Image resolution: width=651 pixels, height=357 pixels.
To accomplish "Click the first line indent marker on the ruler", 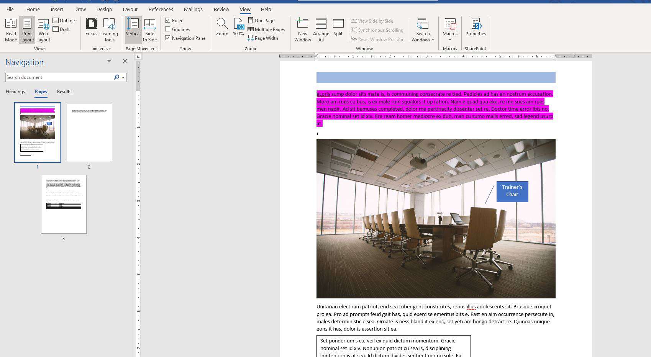I will (316, 54).
